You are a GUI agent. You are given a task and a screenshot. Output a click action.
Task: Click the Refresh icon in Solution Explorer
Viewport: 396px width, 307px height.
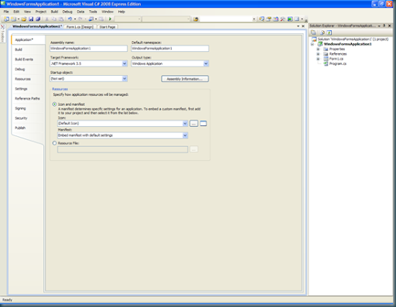[329, 32]
